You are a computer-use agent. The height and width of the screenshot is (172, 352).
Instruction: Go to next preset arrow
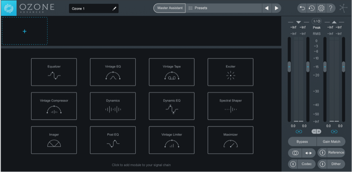click(277, 8)
